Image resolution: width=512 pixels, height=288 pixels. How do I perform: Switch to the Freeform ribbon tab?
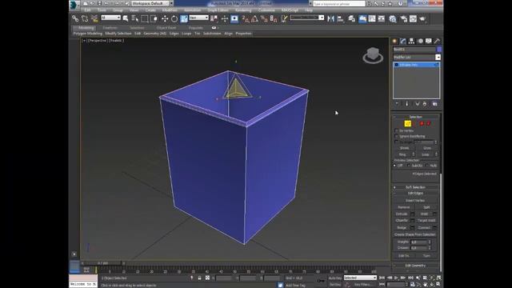click(110, 28)
